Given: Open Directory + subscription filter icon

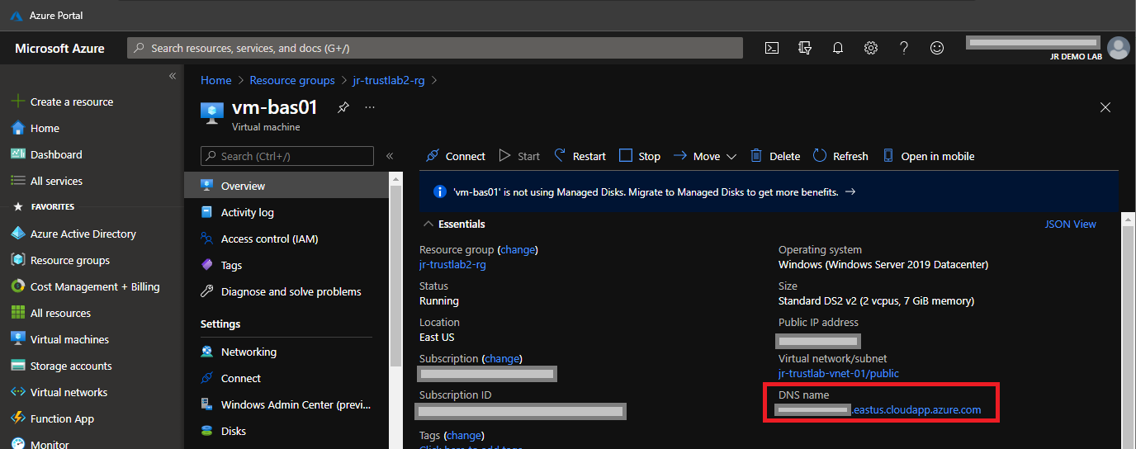Looking at the screenshot, I should coord(805,48).
